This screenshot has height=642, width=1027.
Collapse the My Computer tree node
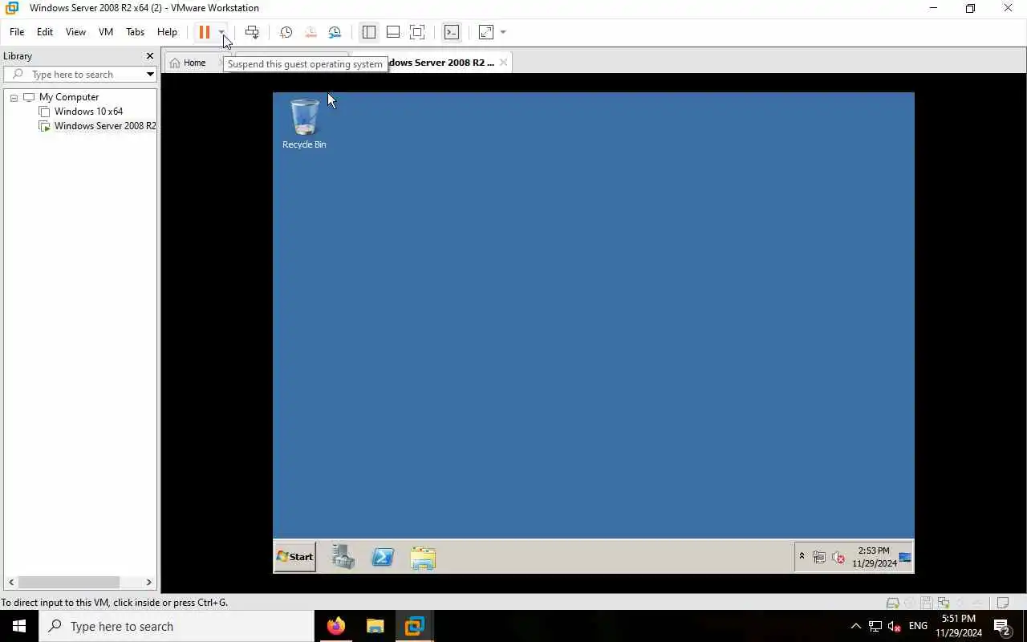[x=14, y=98]
